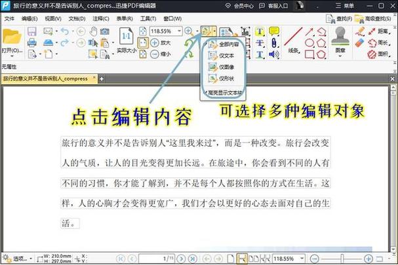Open the 注释(C) menu

(x=101, y=18)
